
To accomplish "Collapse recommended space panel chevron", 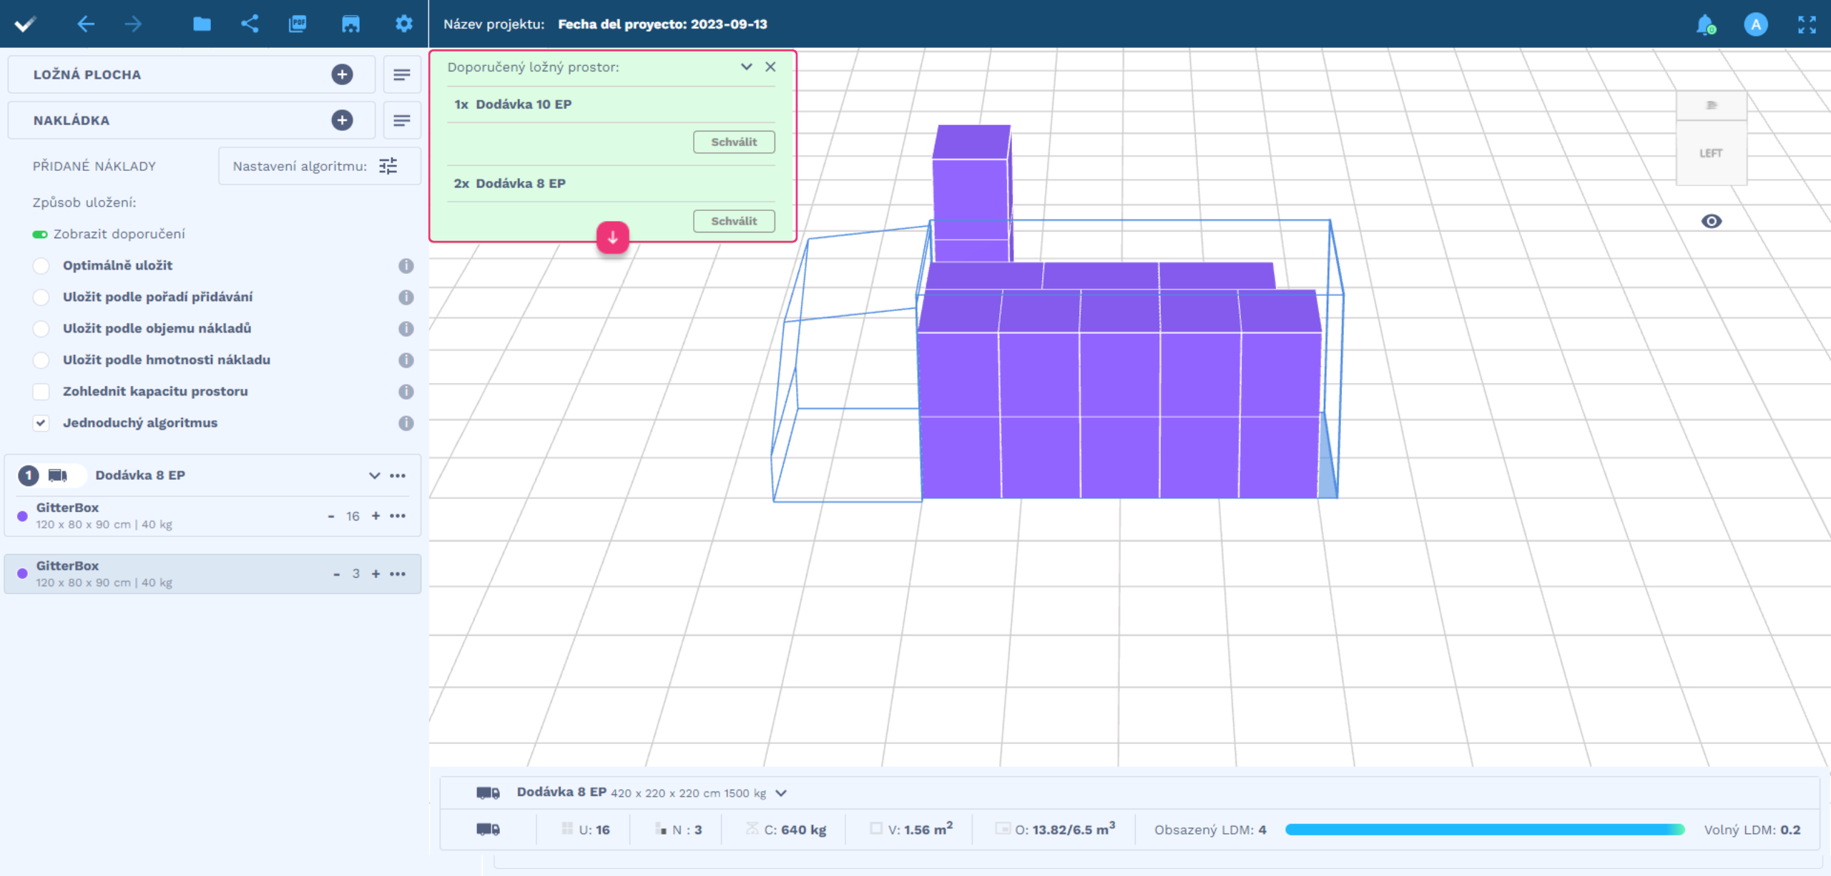I will coord(746,67).
